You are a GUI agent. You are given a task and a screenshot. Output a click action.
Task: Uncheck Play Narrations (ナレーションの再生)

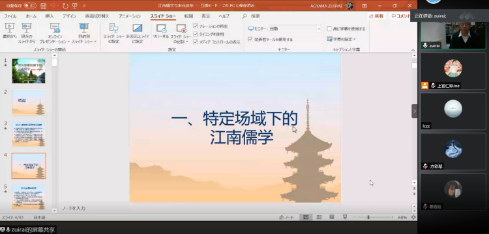[x=196, y=26]
